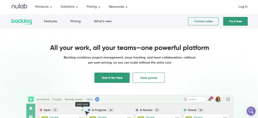Click the Open column count badge 7
The height and width of the screenshot is (118, 258).
[55, 110]
